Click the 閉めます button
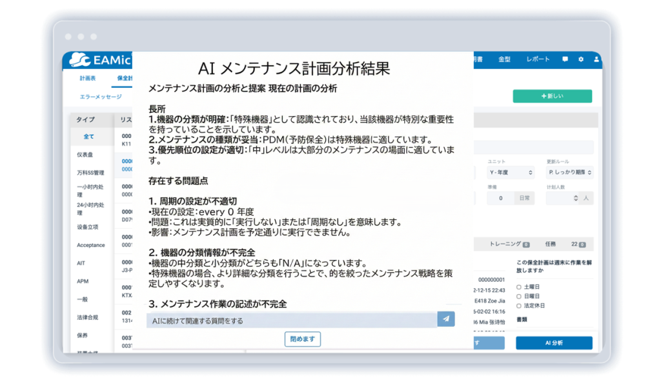The height and width of the screenshot is (385, 661). (302, 339)
